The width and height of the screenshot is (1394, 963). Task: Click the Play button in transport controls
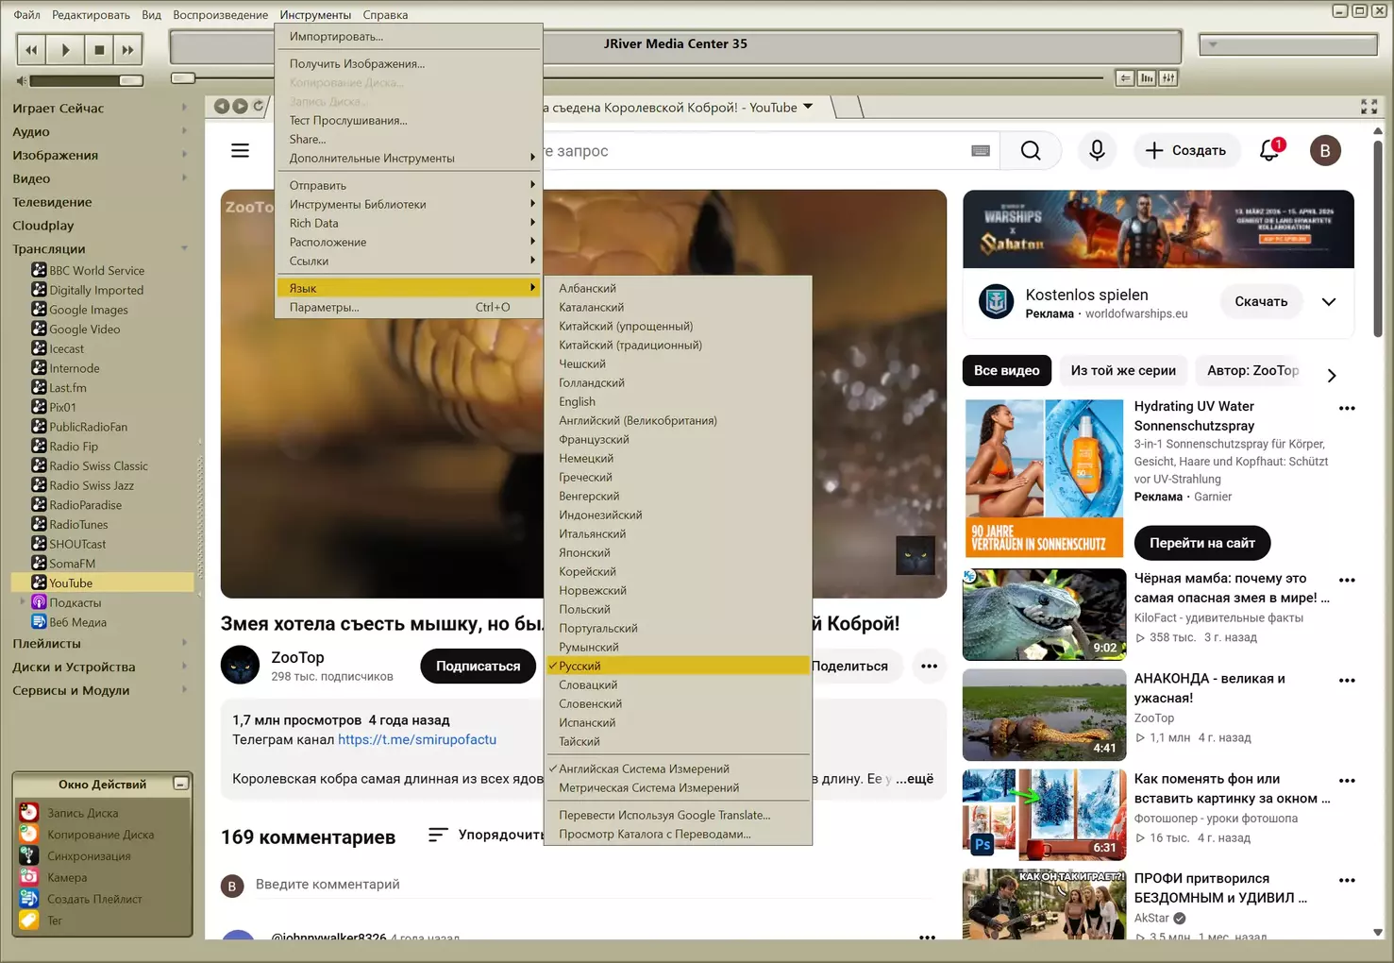pyautogui.click(x=65, y=50)
